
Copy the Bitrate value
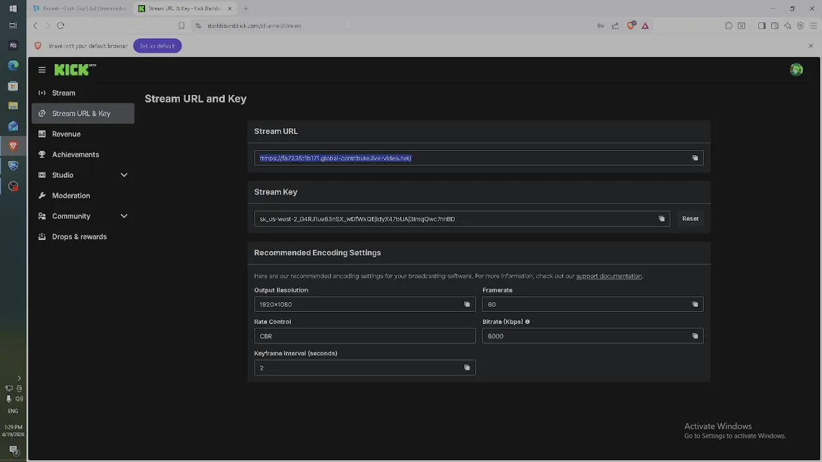point(695,336)
